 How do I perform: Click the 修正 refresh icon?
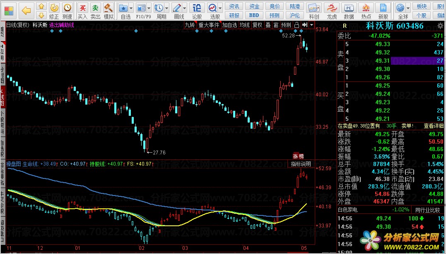coord(54,8)
